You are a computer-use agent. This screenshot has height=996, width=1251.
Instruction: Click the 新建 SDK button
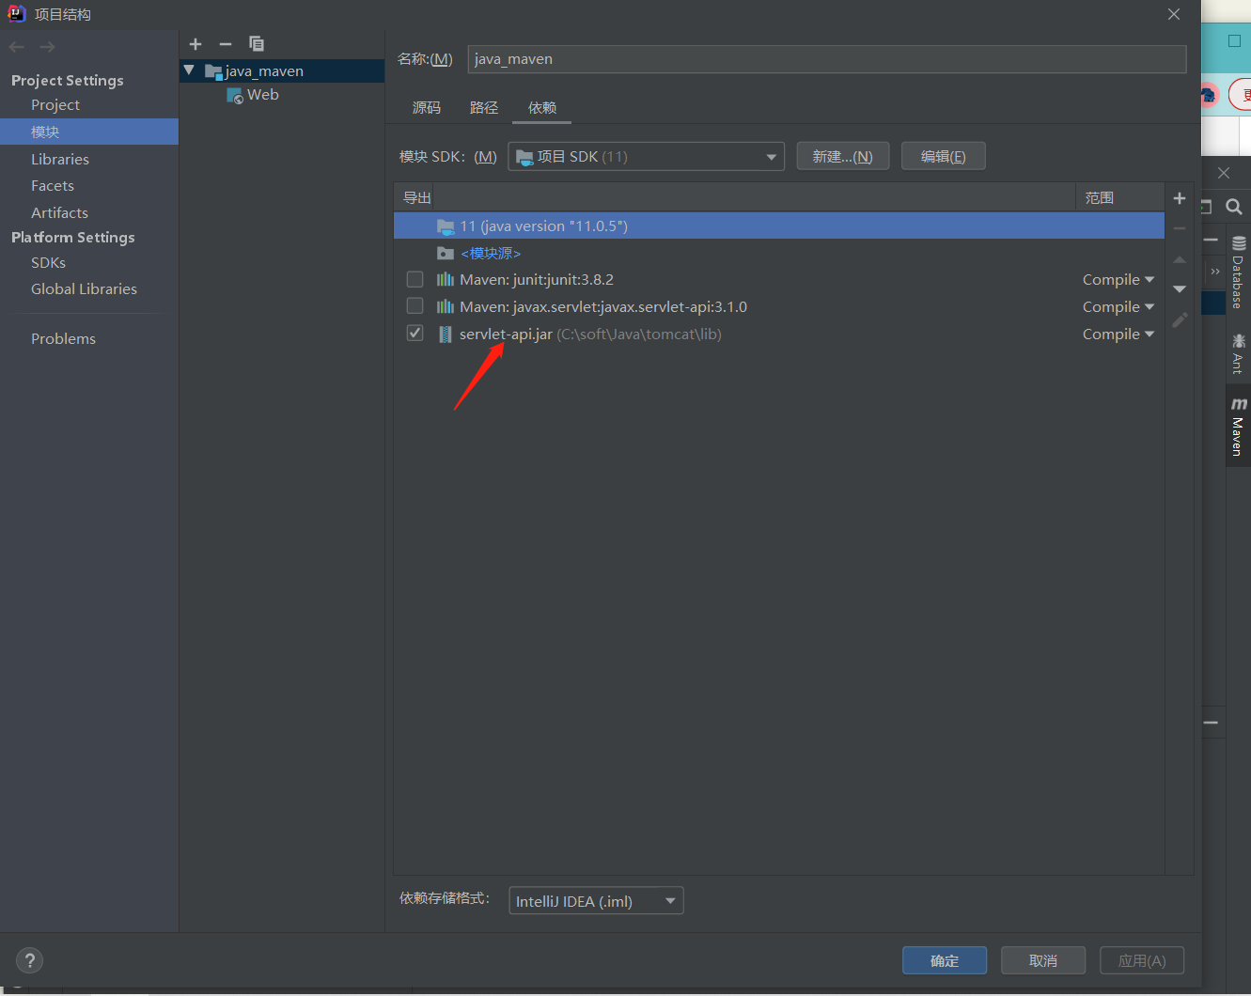click(x=843, y=156)
